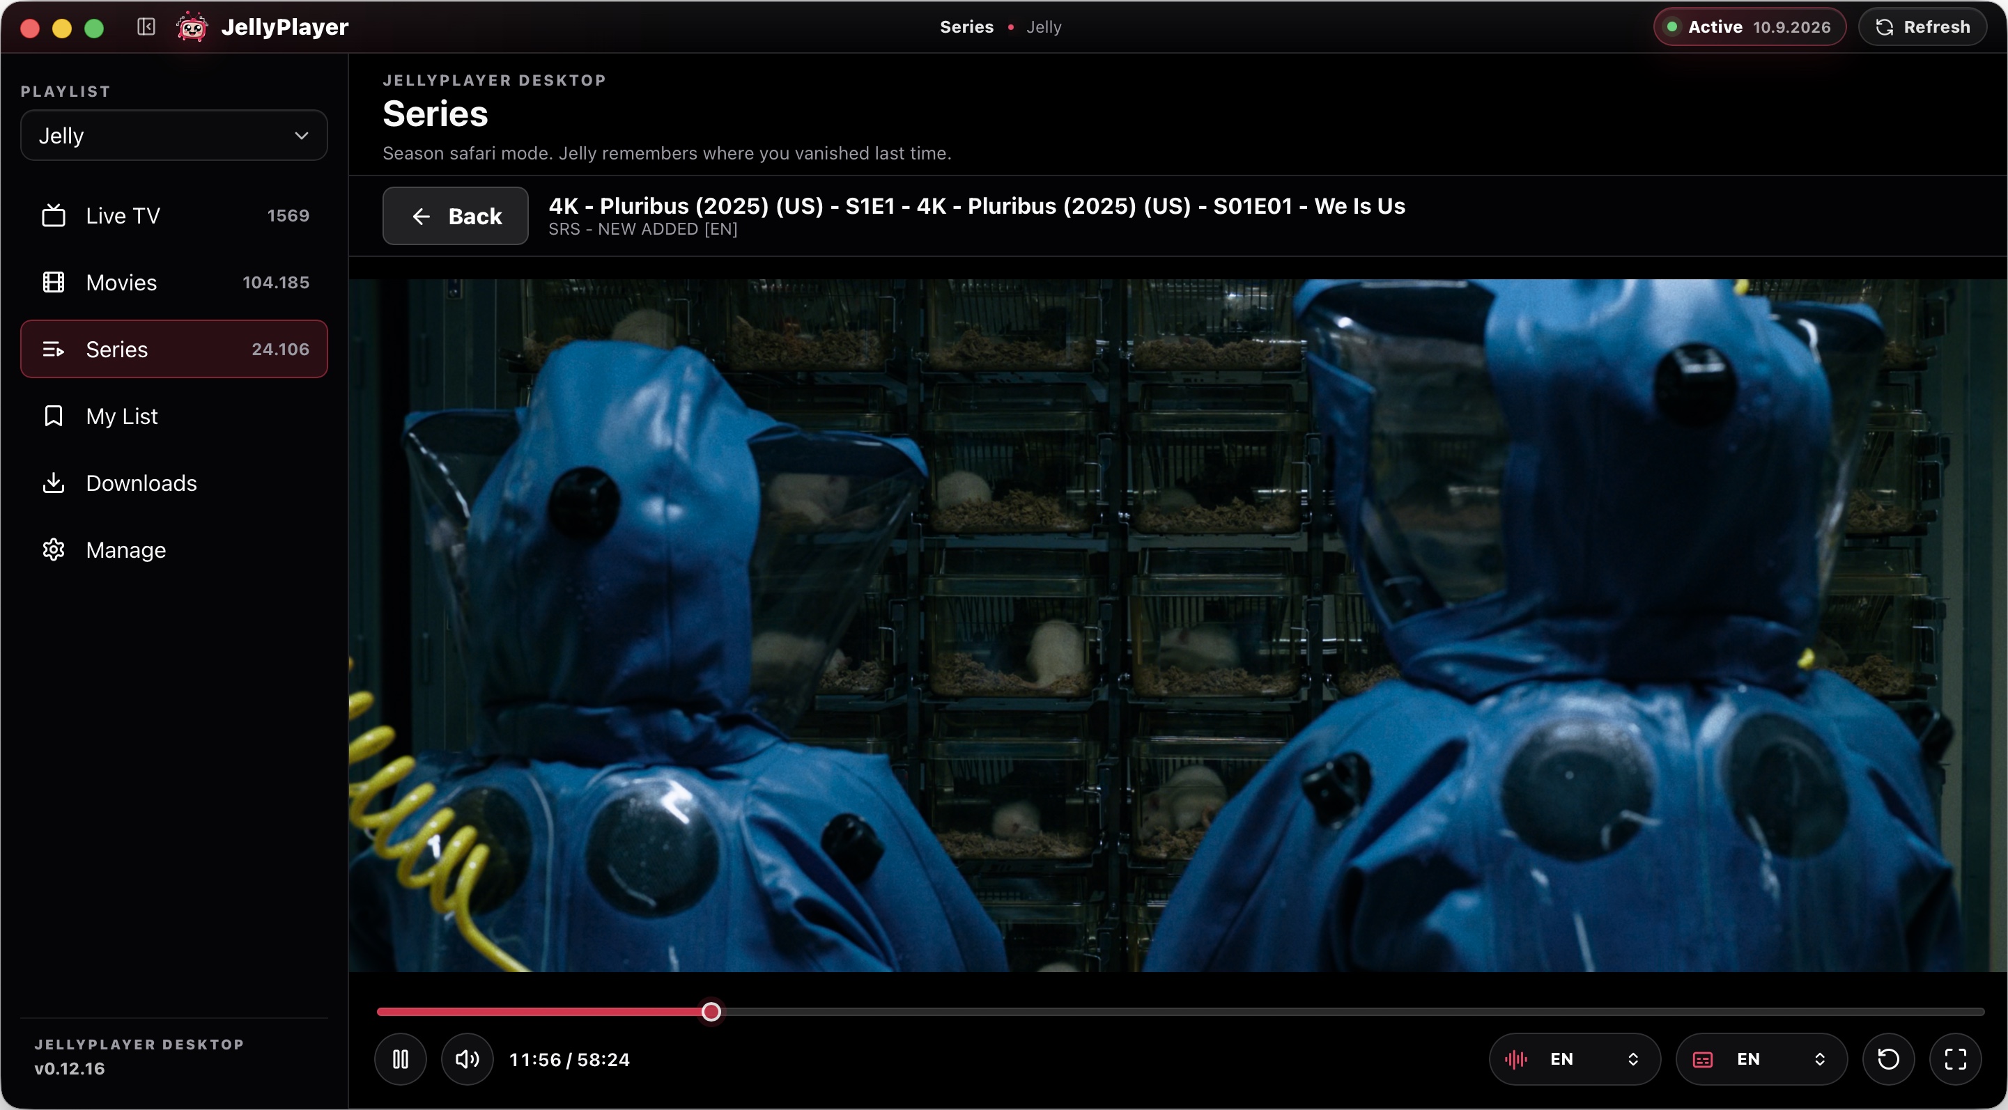The height and width of the screenshot is (1110, 2008).
Task: Click the Jelly breadcrumb in title bar
Action: pos(1044,27)
